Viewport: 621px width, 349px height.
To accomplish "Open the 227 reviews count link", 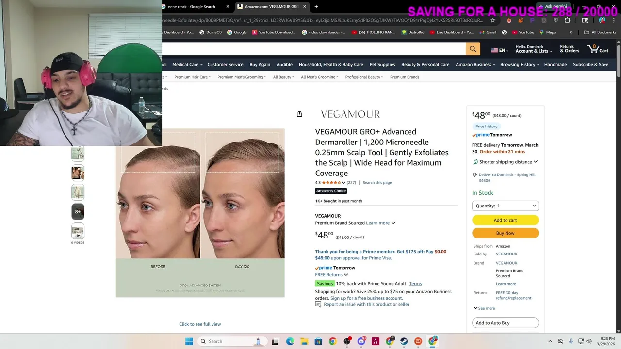I will (351, 183).
